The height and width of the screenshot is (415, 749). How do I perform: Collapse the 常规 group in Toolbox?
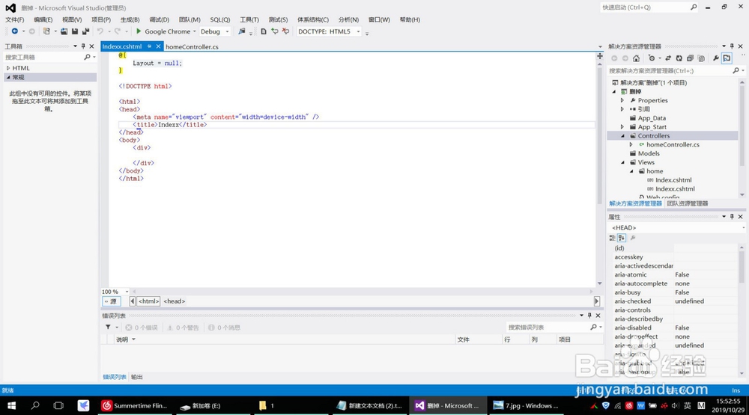click(x=8, y=77)
